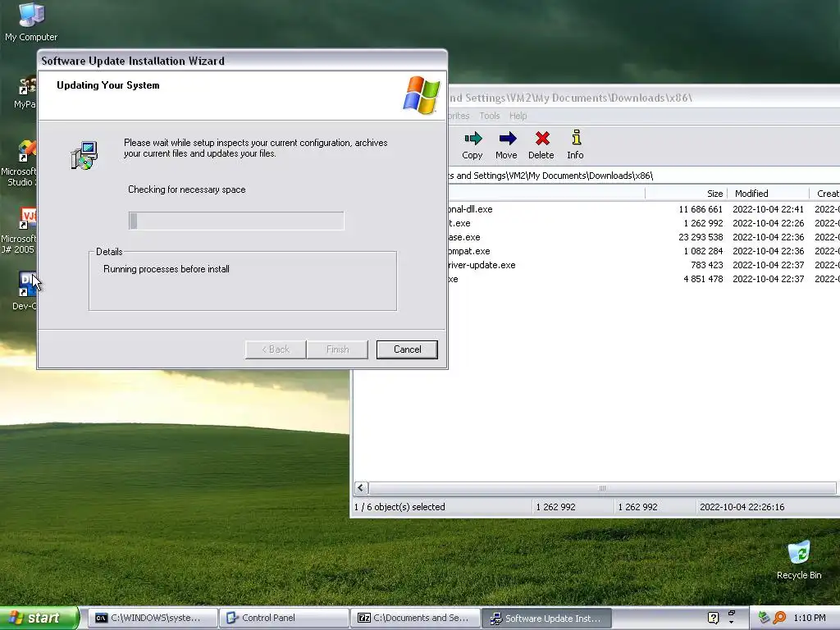Viewport: 840px width, 630px height.
Task: Click the size value 783 423
Action: coord(706,265)
